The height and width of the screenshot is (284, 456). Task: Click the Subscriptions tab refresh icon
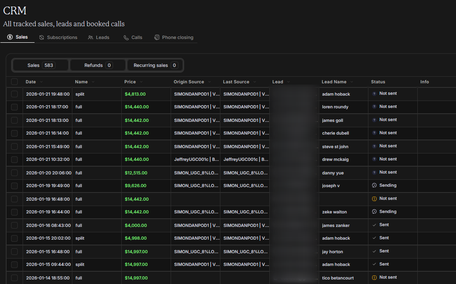pos(42,37)
